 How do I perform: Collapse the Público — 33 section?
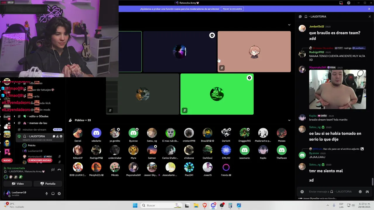(x=289, y=120)
